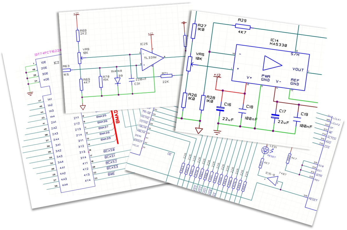Click the red BMAD bus label
Screen dimensions: 347x230
click(117, 117)
